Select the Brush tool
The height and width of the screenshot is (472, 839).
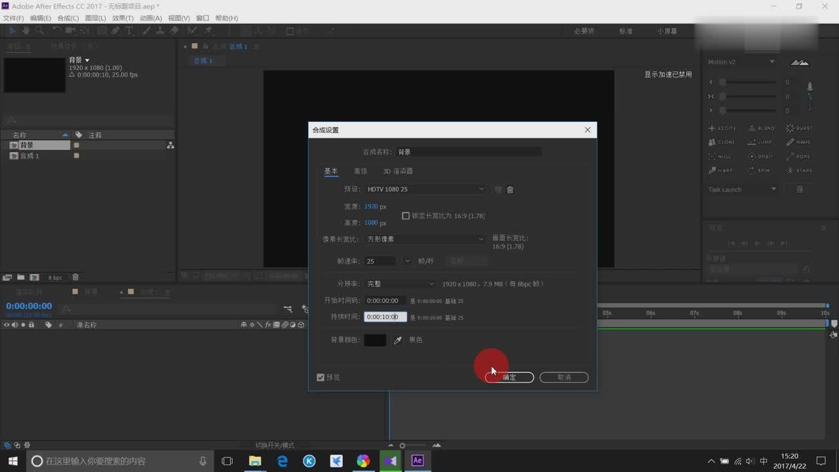click(x=147, y=30)
